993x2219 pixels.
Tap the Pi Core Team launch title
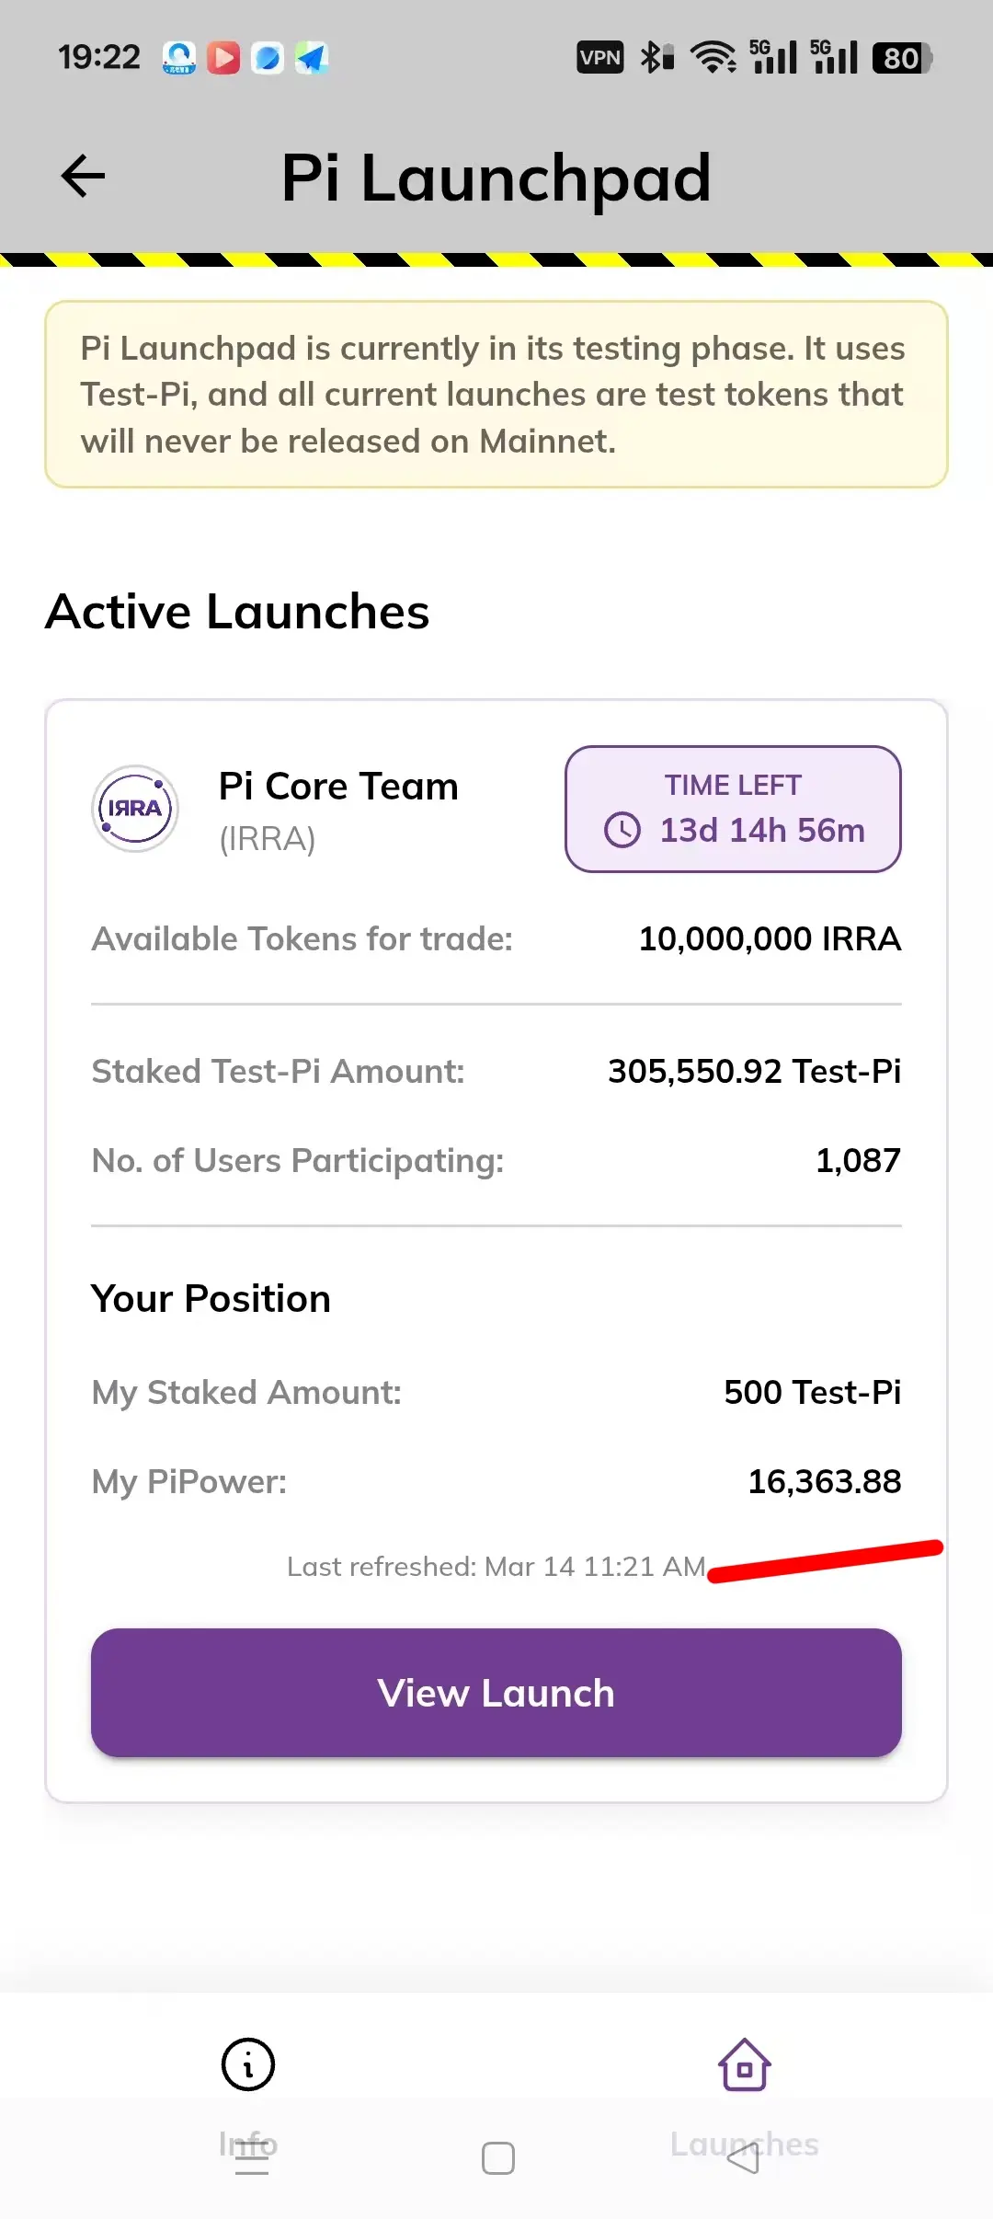(338, 787)
